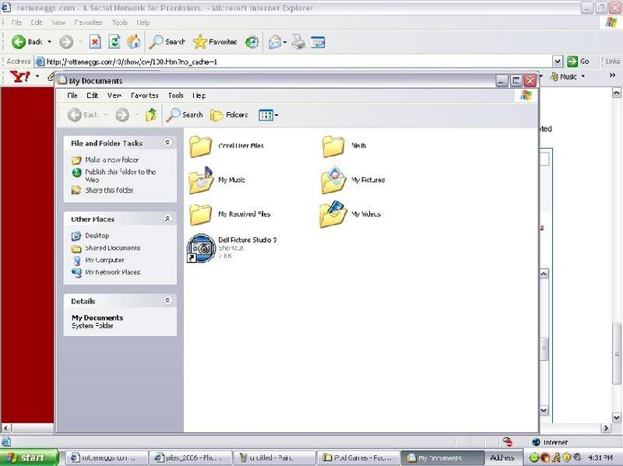Select the Corel User Files folder
This screenshot has height=466, width=623.
pos(227,146)
